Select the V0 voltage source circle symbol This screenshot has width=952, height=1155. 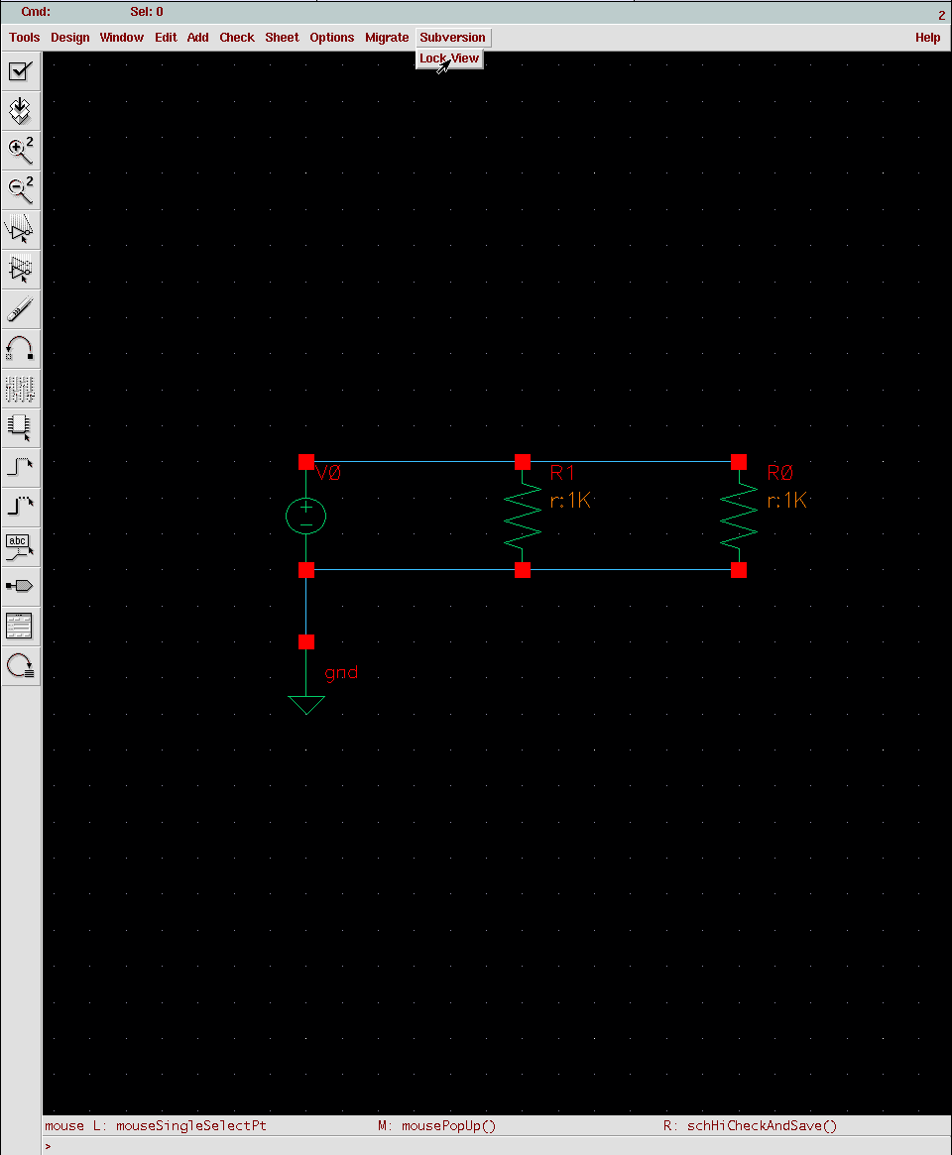point(305,516)
